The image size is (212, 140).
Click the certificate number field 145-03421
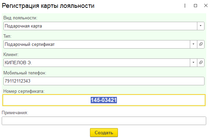click(104, 100)
